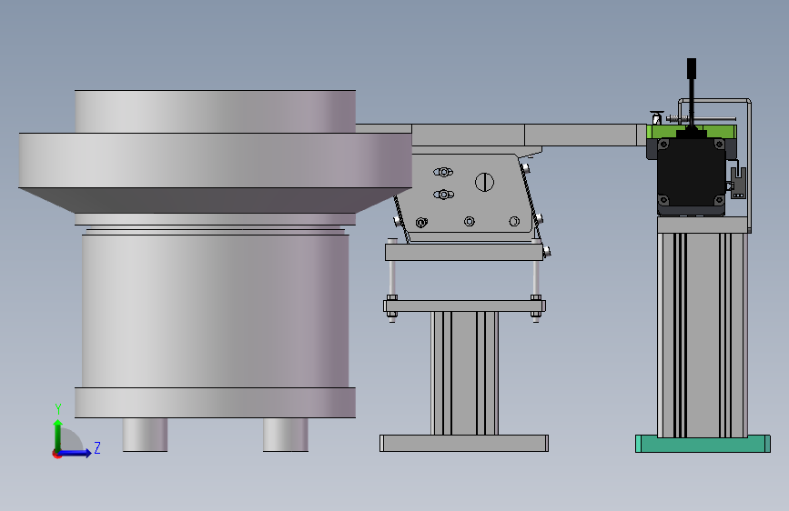Select the sensor bracket beside the motor
789x511 pixels.
coord(738,183)
